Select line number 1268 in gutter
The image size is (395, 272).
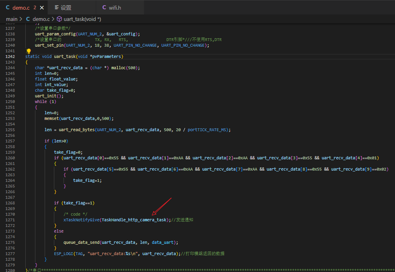(10, 203)
